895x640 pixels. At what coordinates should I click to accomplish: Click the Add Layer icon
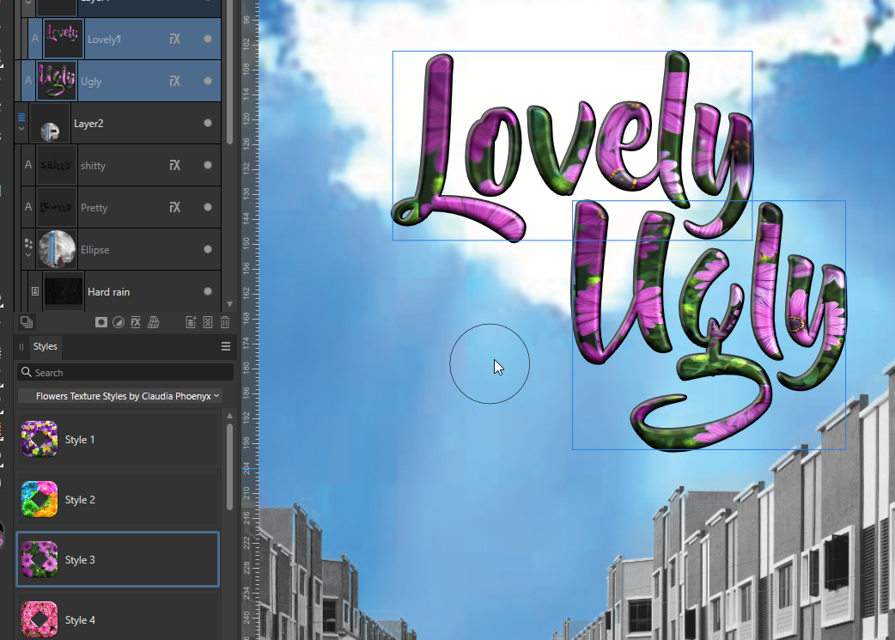[192, 322]
